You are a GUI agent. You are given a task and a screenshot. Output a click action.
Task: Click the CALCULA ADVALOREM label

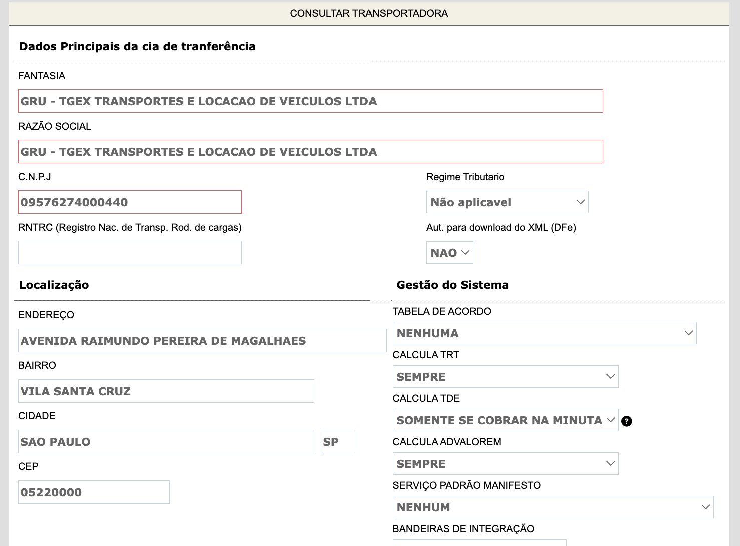[x=447, y=442]
